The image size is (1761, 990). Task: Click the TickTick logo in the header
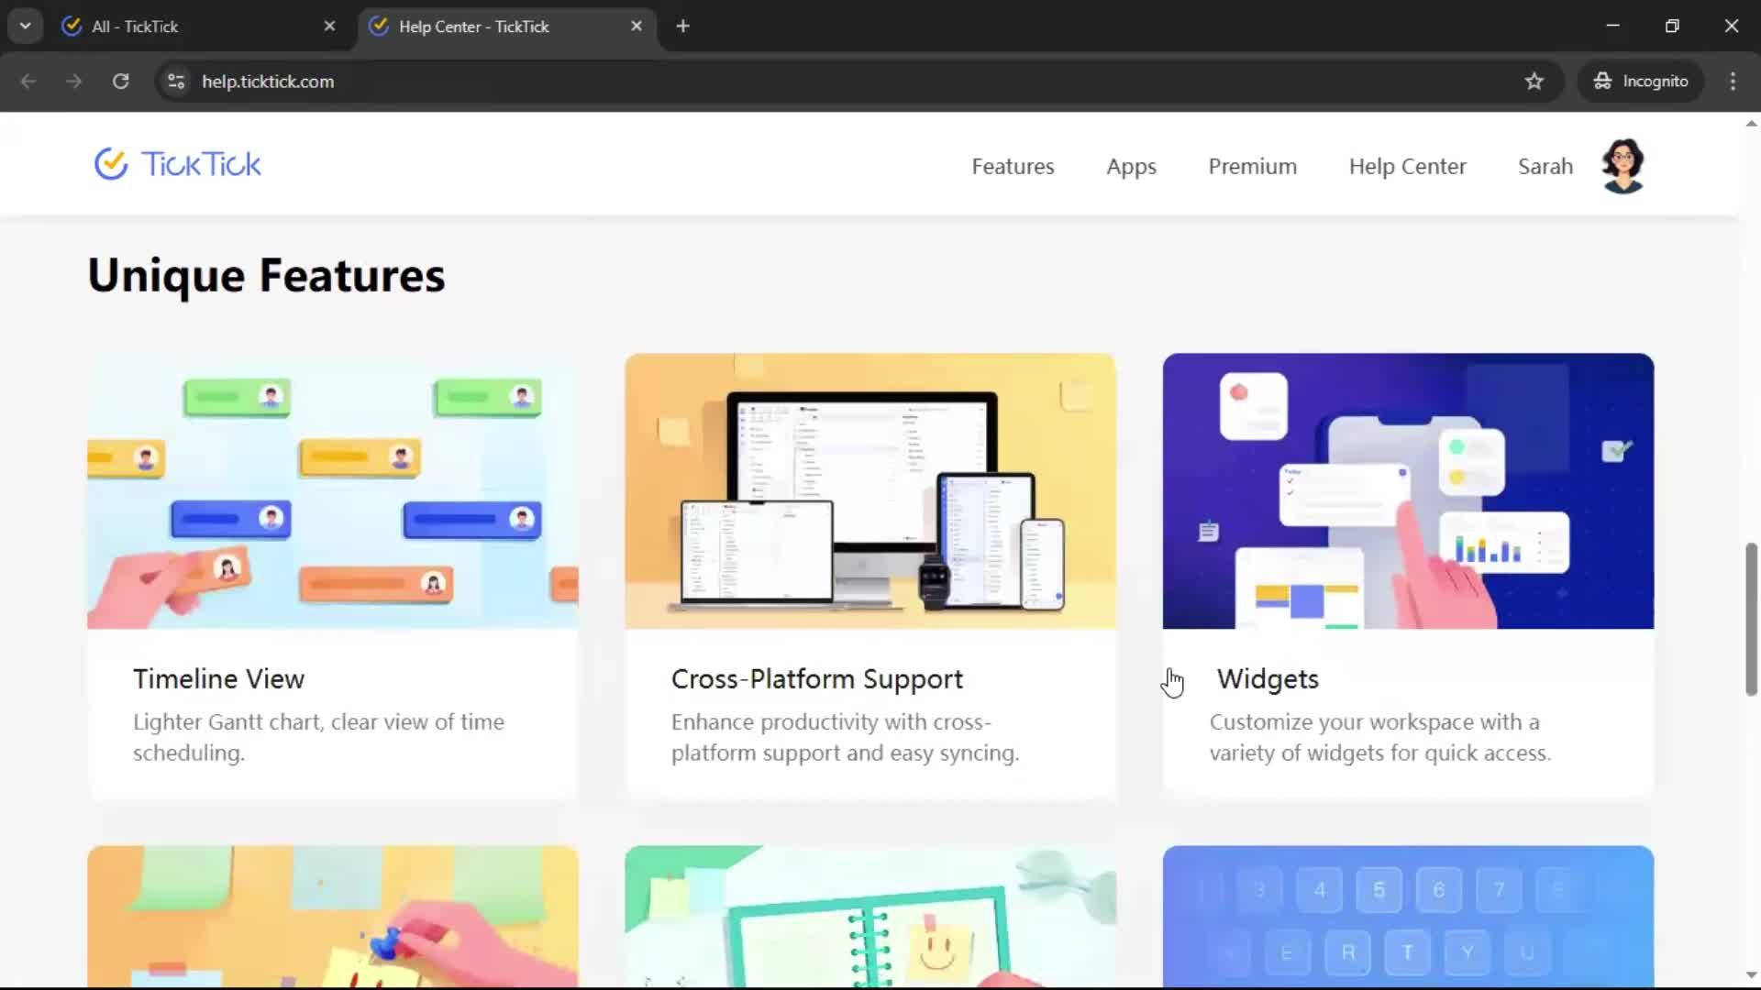178,165
